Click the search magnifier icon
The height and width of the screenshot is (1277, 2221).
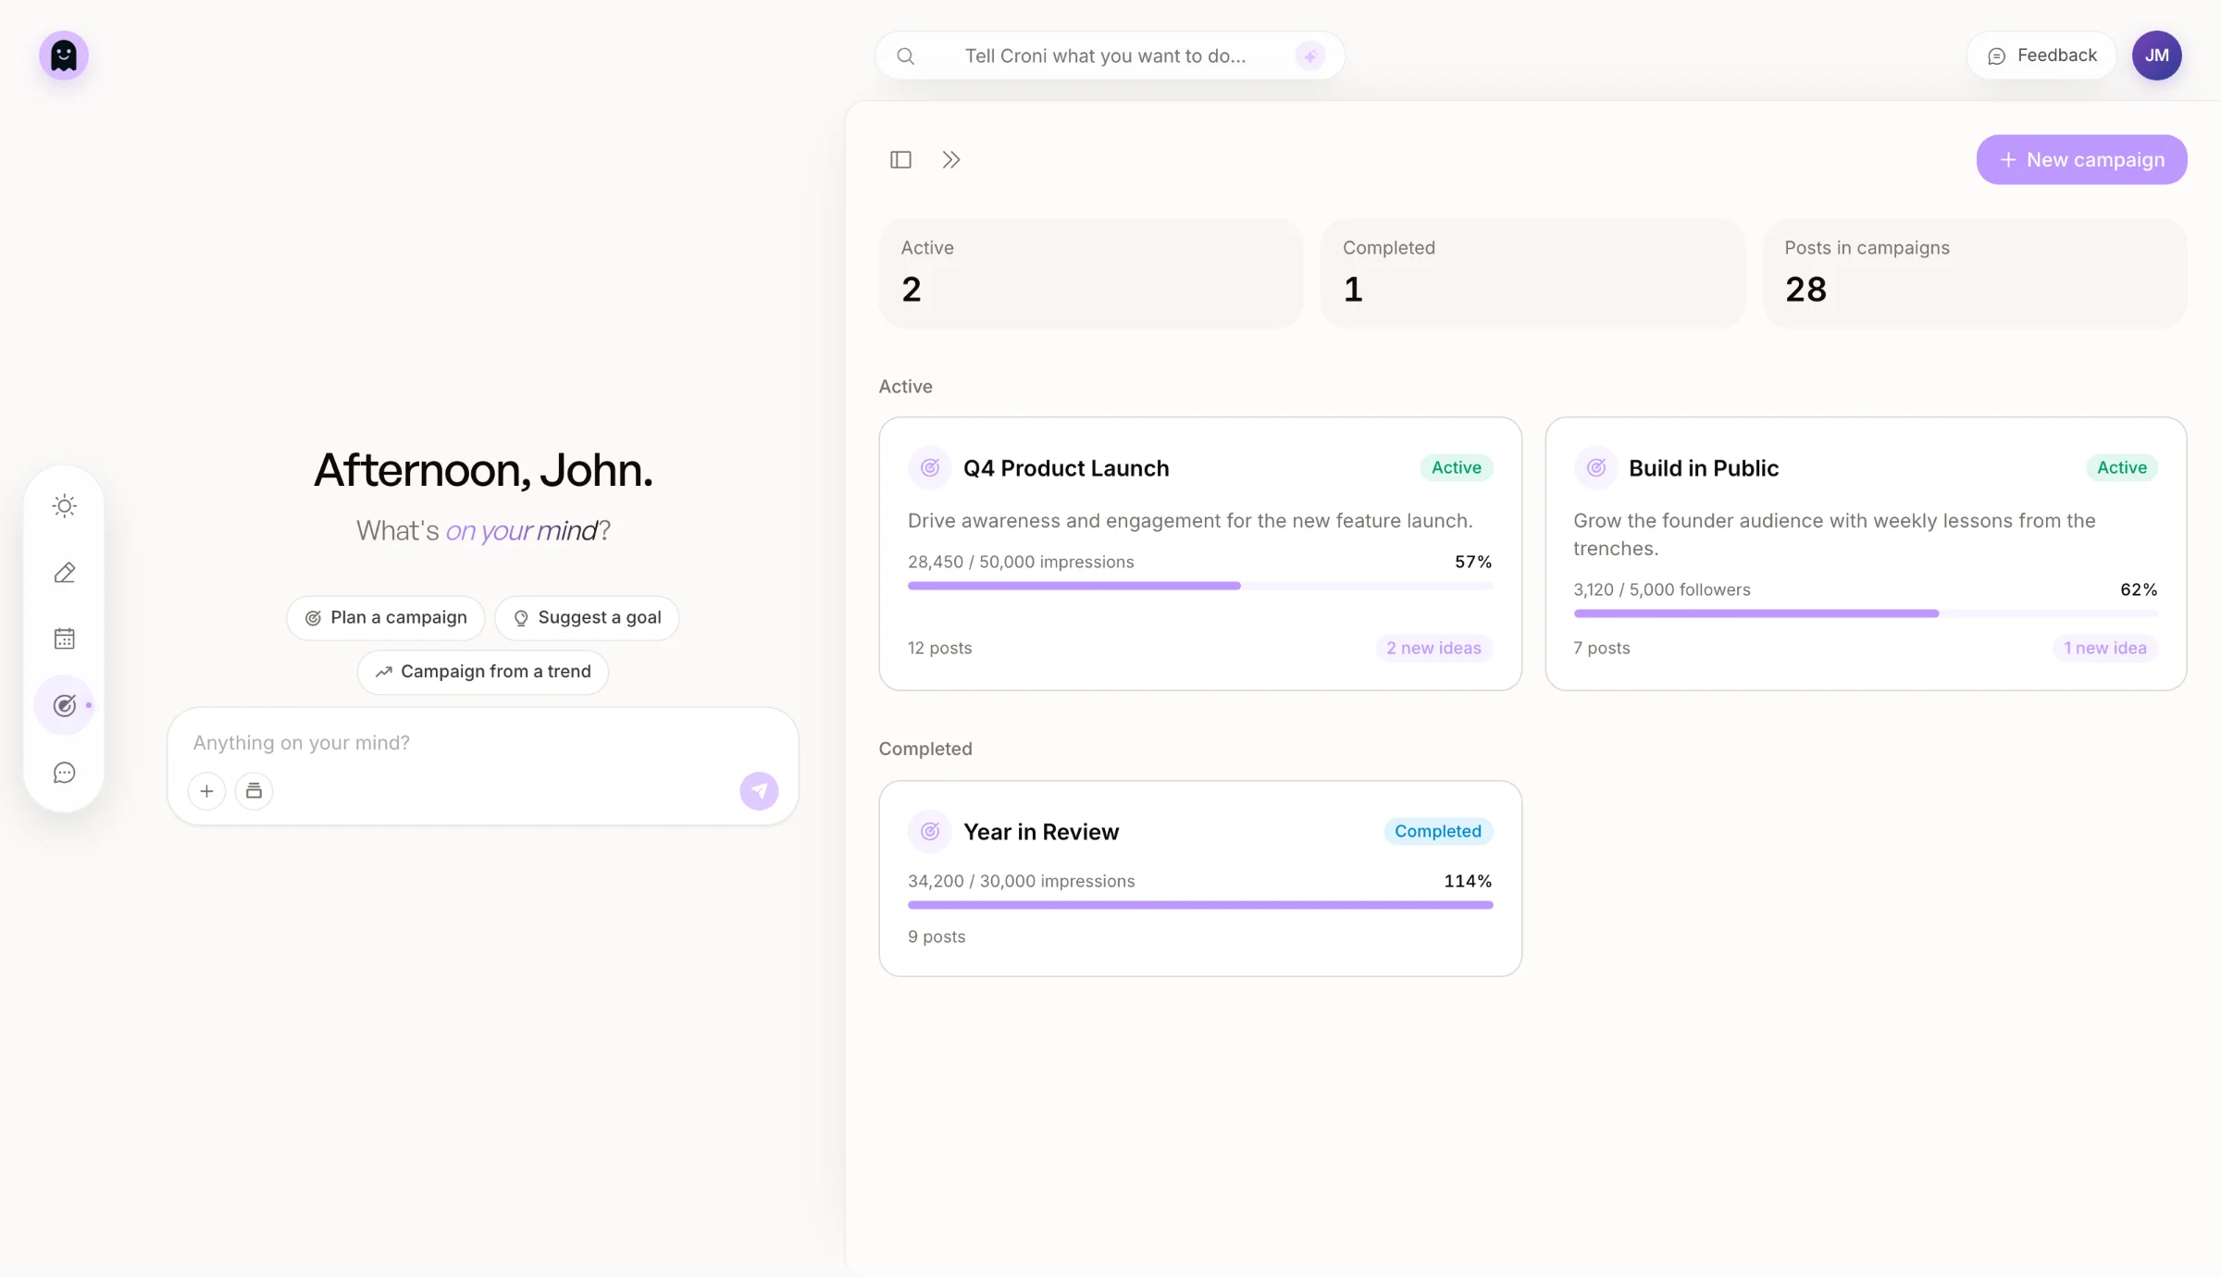[x=906, y=56]
